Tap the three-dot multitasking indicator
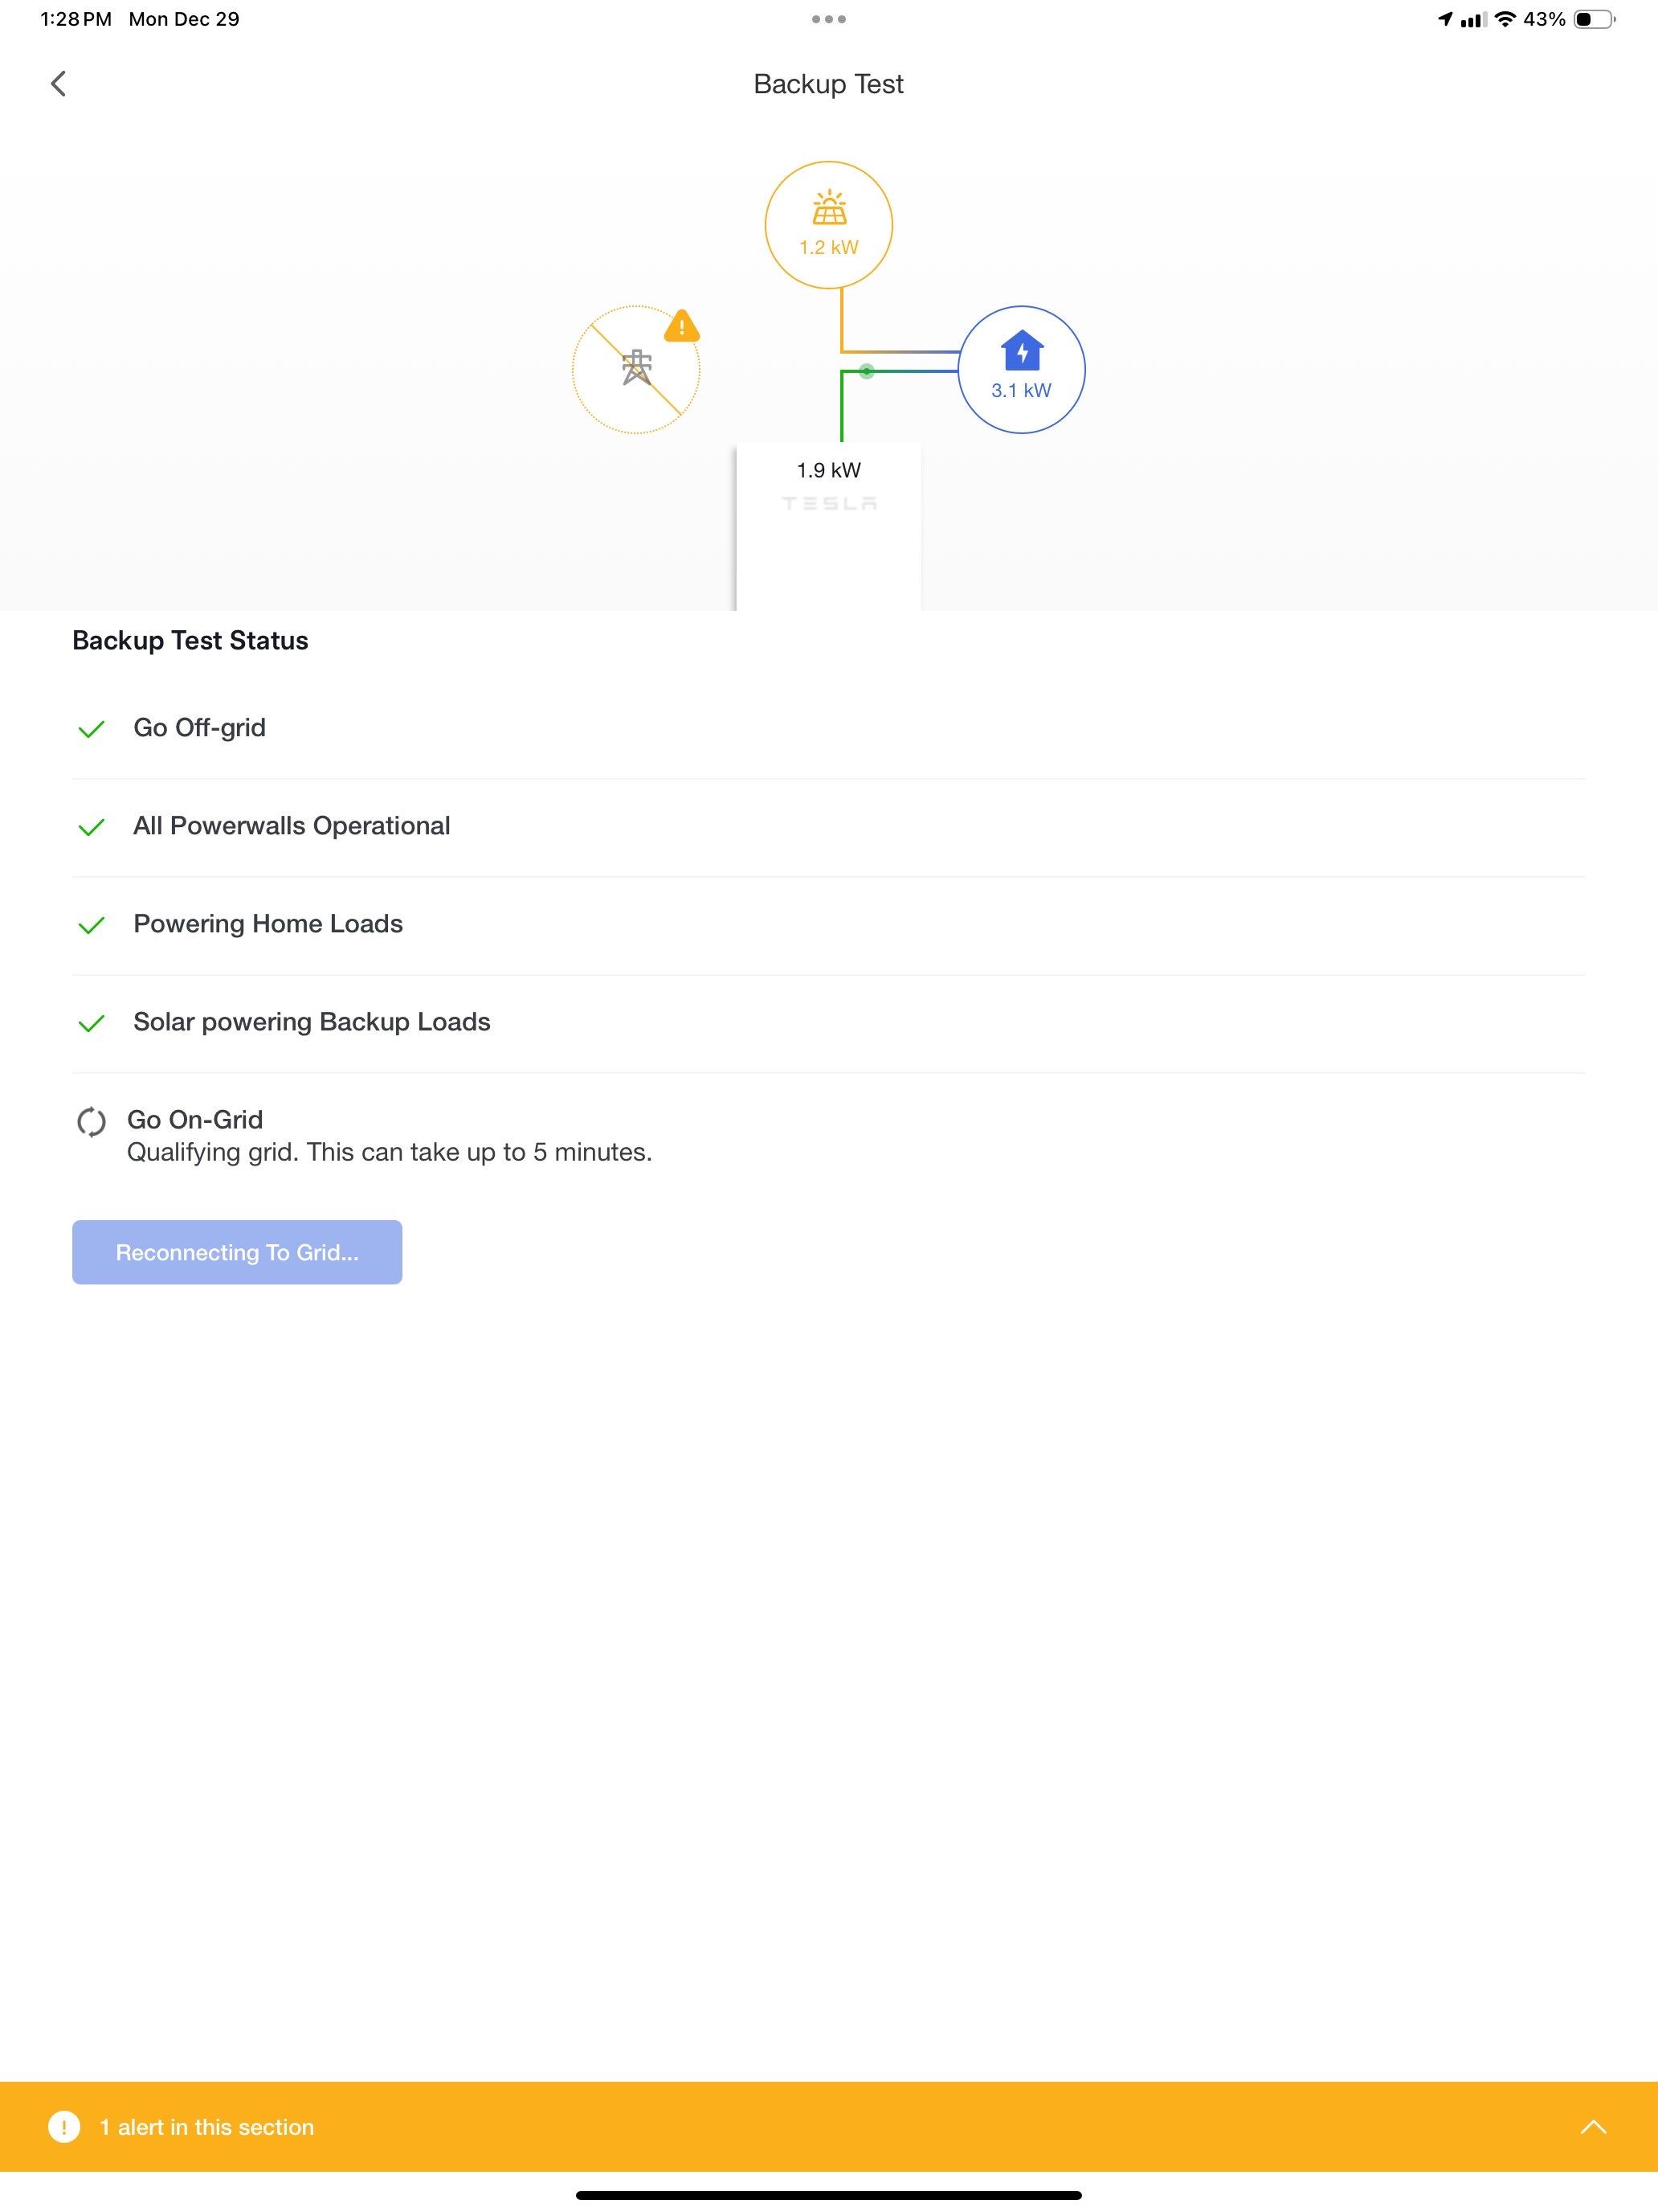Viewport: 1658px width, 2212px height. click(x=828, y=19)
